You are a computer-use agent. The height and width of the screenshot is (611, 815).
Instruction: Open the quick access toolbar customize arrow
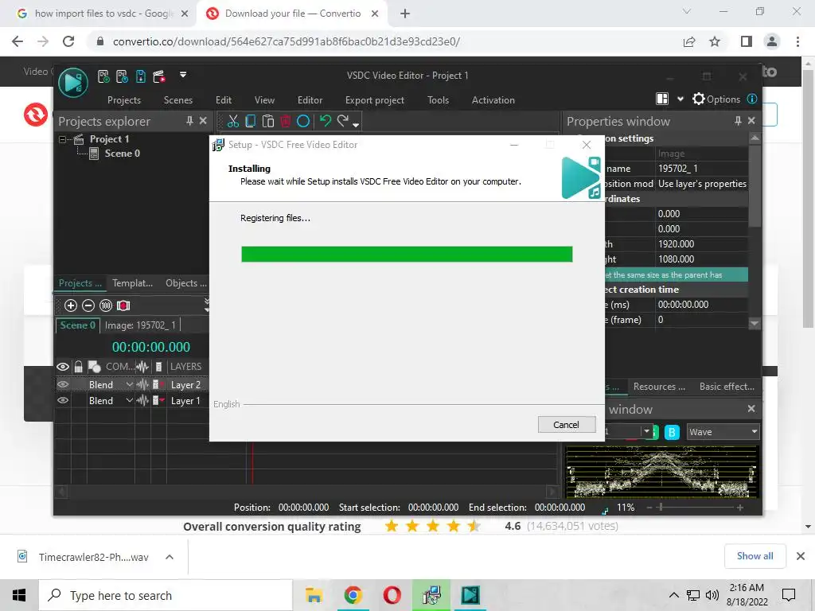pos(183,75)
